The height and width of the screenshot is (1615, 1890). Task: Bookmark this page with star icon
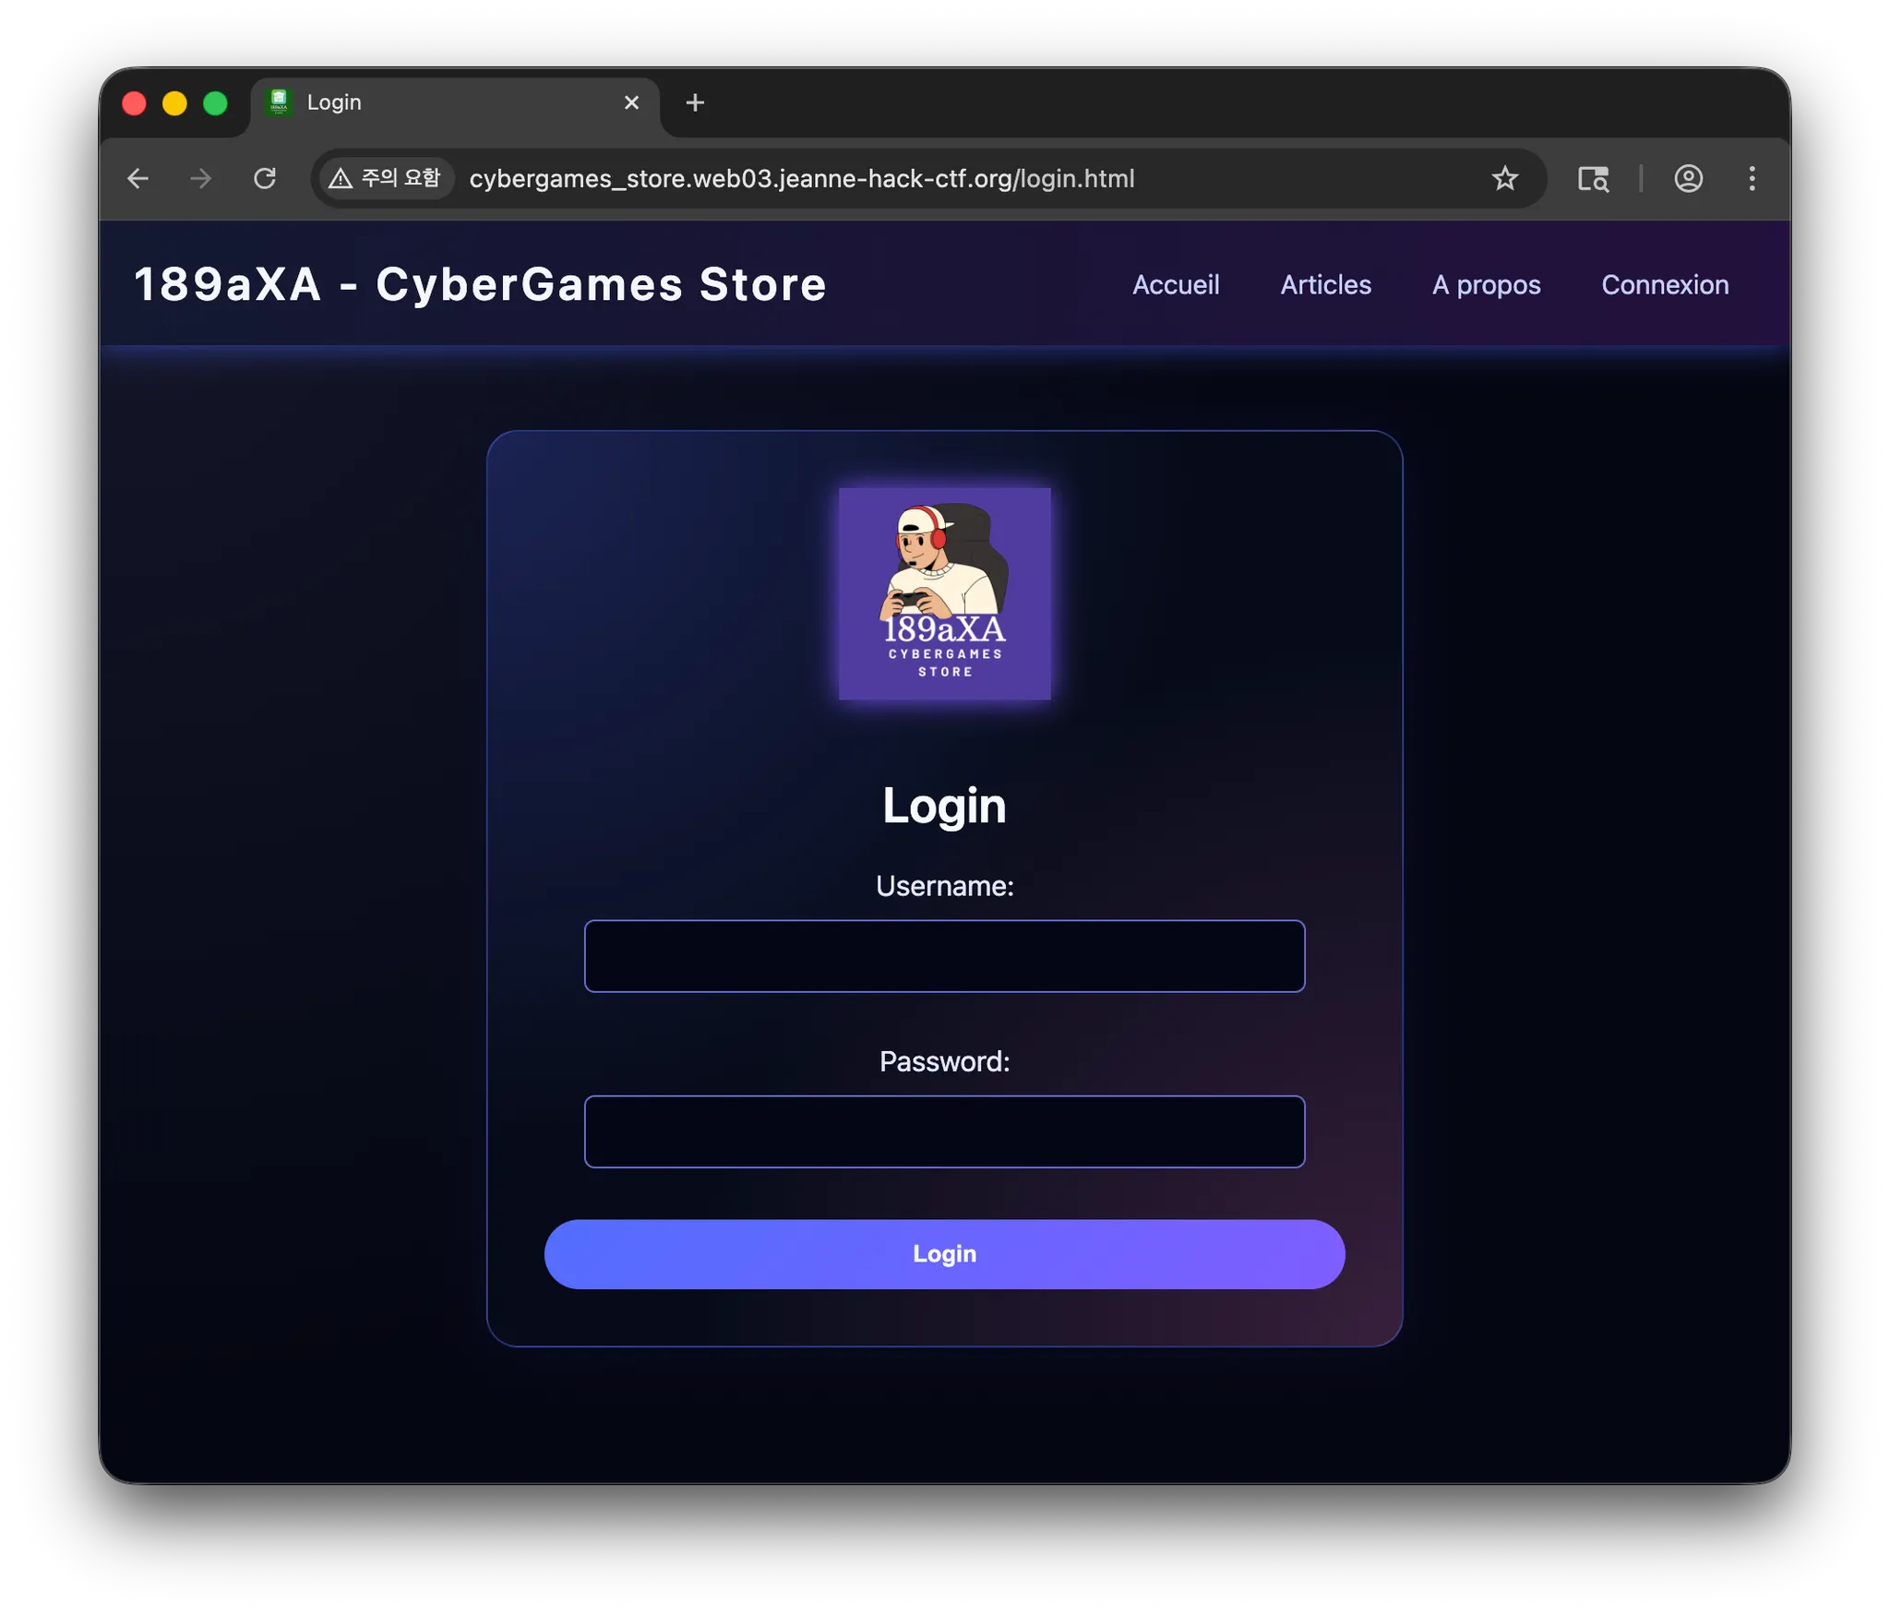click(1504, 178)
